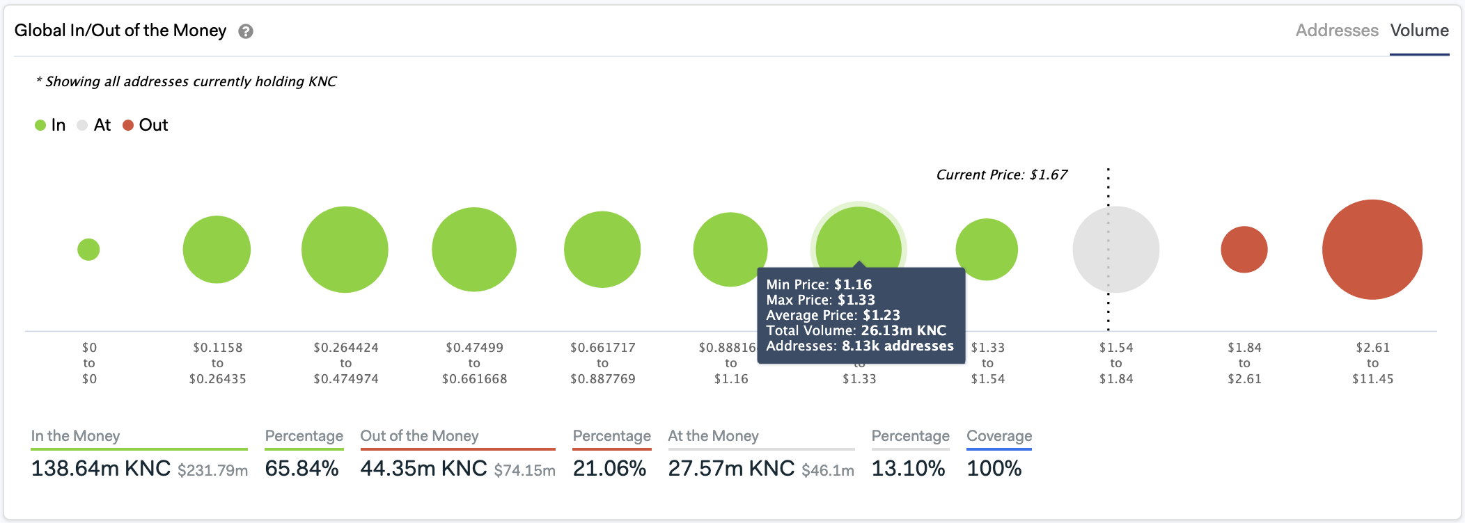Click the 44.35m KNC value
1465x523 pixels.
coord(423,469)
